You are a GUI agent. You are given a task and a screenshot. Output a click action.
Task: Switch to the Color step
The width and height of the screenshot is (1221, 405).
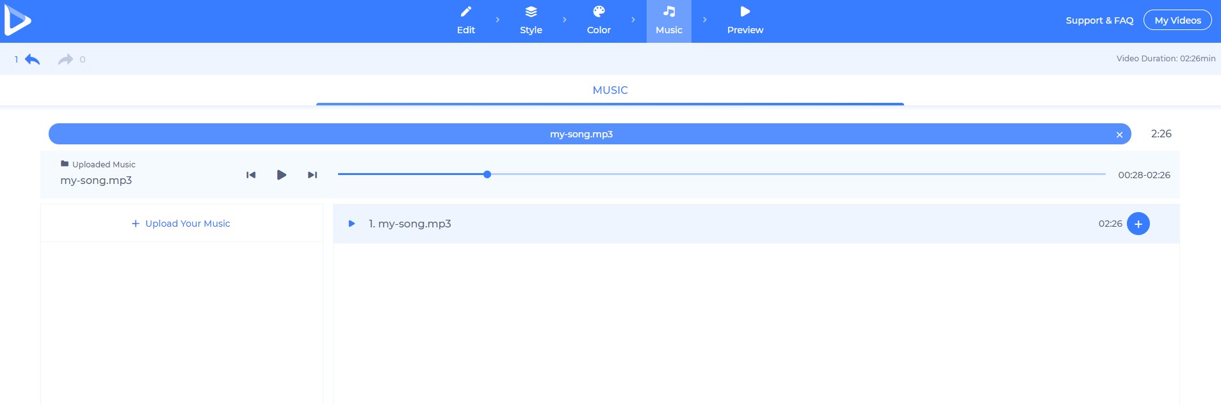click(599, 20)
